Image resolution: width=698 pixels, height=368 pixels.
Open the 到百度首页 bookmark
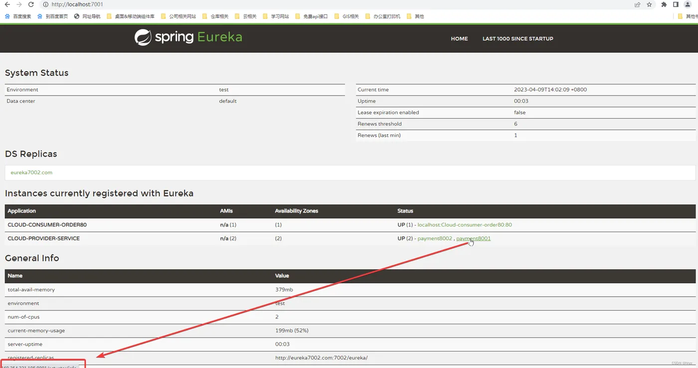point(52,16)
